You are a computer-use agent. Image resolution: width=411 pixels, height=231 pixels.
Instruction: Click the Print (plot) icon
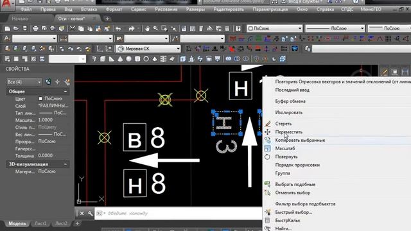(35, 28)
